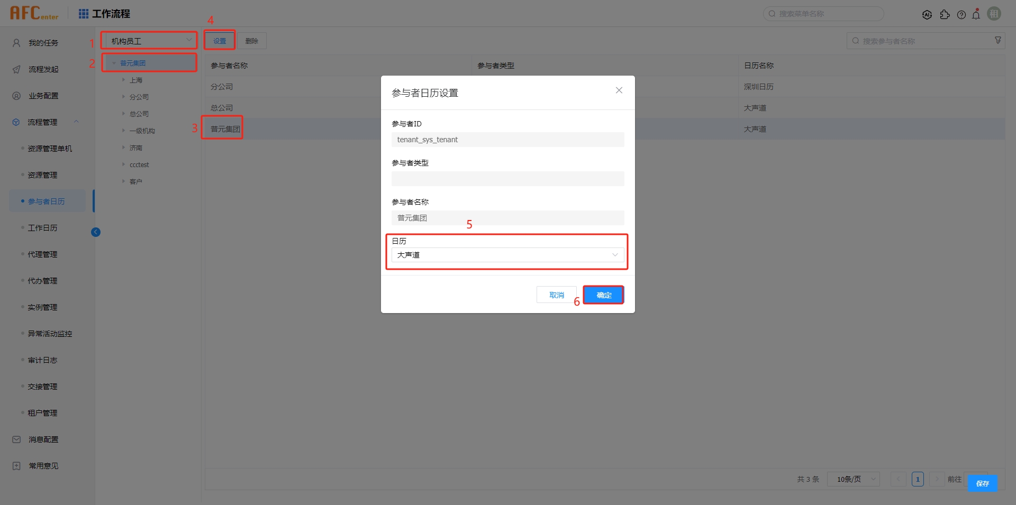Click the AI assistant icon in header

point(927,15)
